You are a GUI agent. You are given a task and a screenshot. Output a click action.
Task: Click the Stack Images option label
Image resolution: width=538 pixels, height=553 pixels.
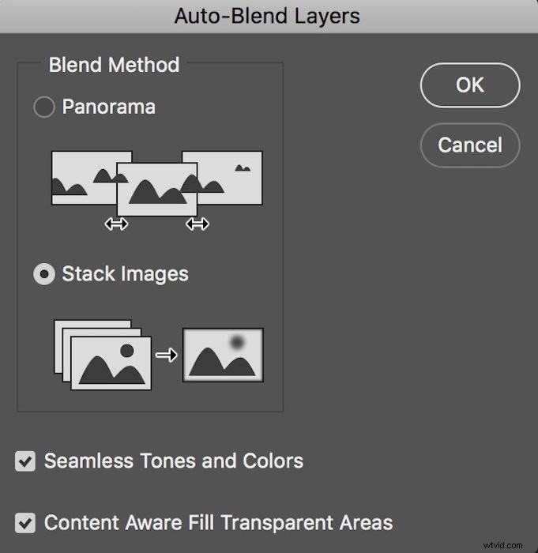coord(125,274)
